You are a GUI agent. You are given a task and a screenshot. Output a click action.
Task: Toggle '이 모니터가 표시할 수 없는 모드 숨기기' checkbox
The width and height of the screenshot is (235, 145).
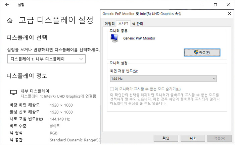pos(112,89)
